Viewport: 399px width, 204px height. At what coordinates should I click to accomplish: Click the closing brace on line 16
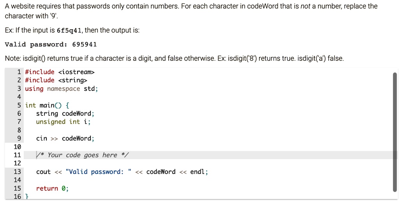click(26, 197)
